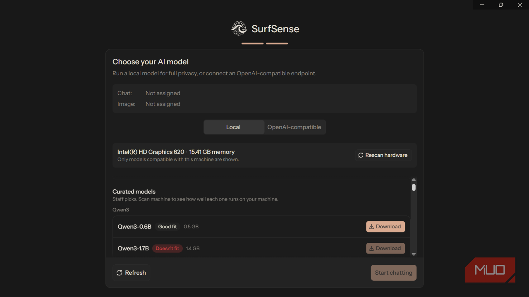
Task: Click the 1.4 GB size label
Action: tap(193, 249)
